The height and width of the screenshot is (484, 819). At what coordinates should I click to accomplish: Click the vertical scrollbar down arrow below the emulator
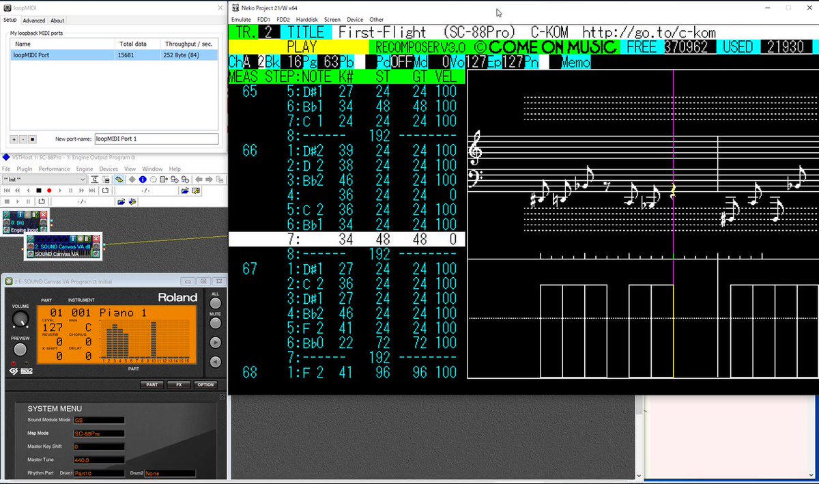(x=640, y=476)
